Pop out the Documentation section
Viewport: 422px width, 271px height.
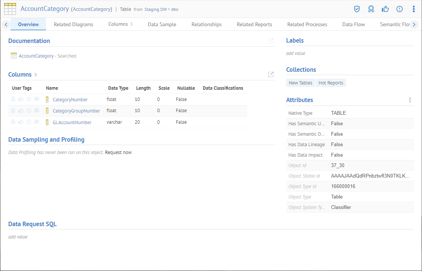click(x=270, y=41)
